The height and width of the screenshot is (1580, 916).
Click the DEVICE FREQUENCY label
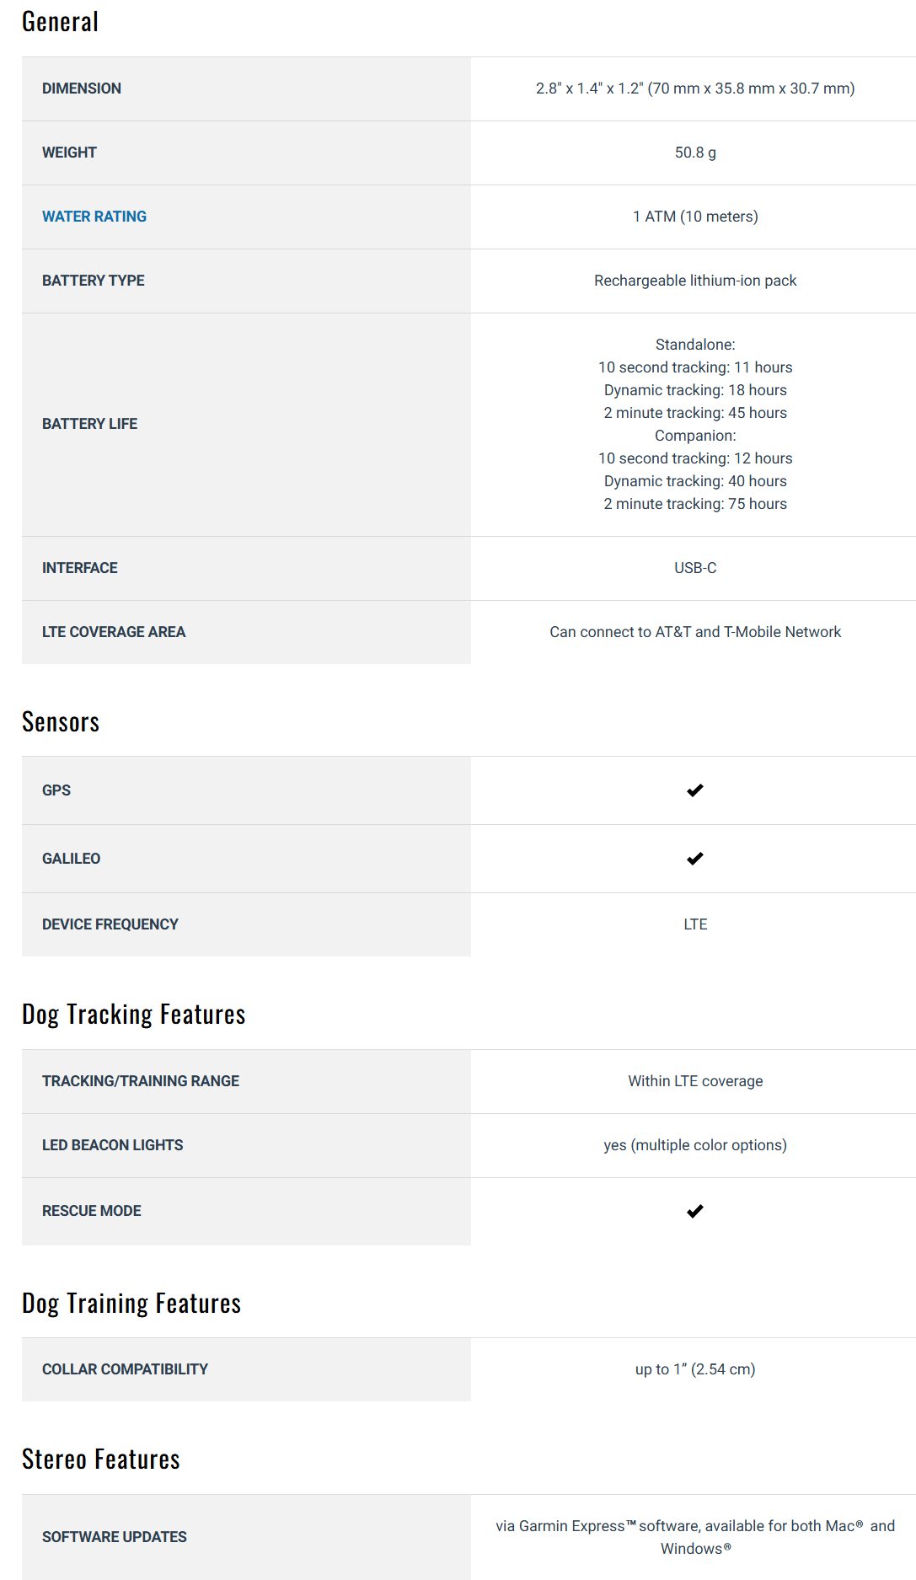[110, 924]
